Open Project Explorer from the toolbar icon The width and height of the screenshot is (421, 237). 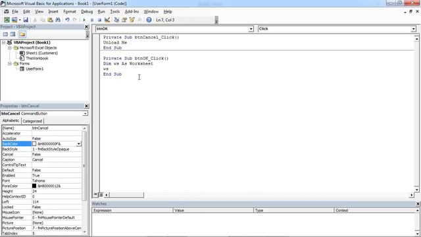pyautogui.click(x=116, y=20)
